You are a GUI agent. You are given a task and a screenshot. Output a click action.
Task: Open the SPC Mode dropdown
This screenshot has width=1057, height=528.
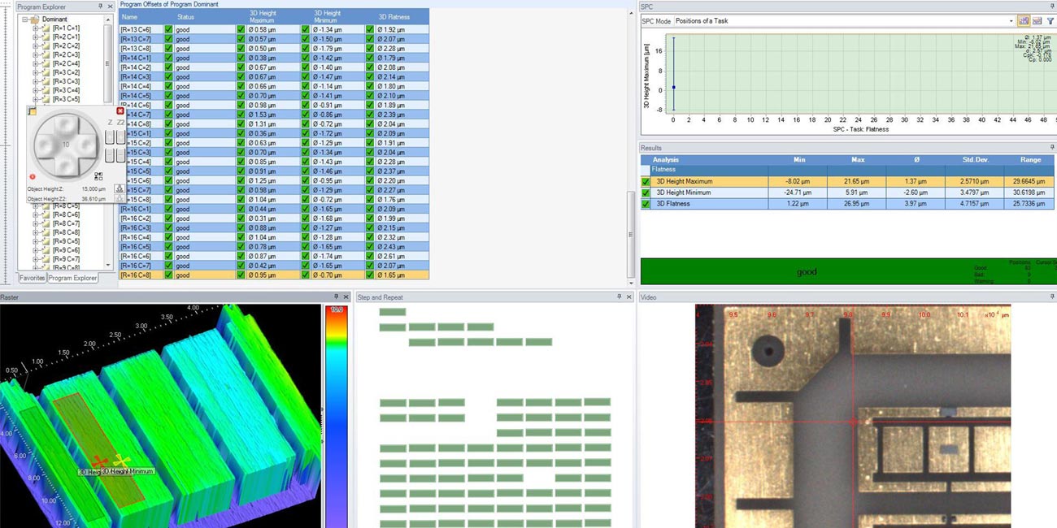[x=1011, y=21]
